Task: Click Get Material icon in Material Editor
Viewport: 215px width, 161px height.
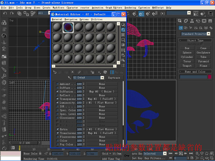Action: tap(55, 72)
